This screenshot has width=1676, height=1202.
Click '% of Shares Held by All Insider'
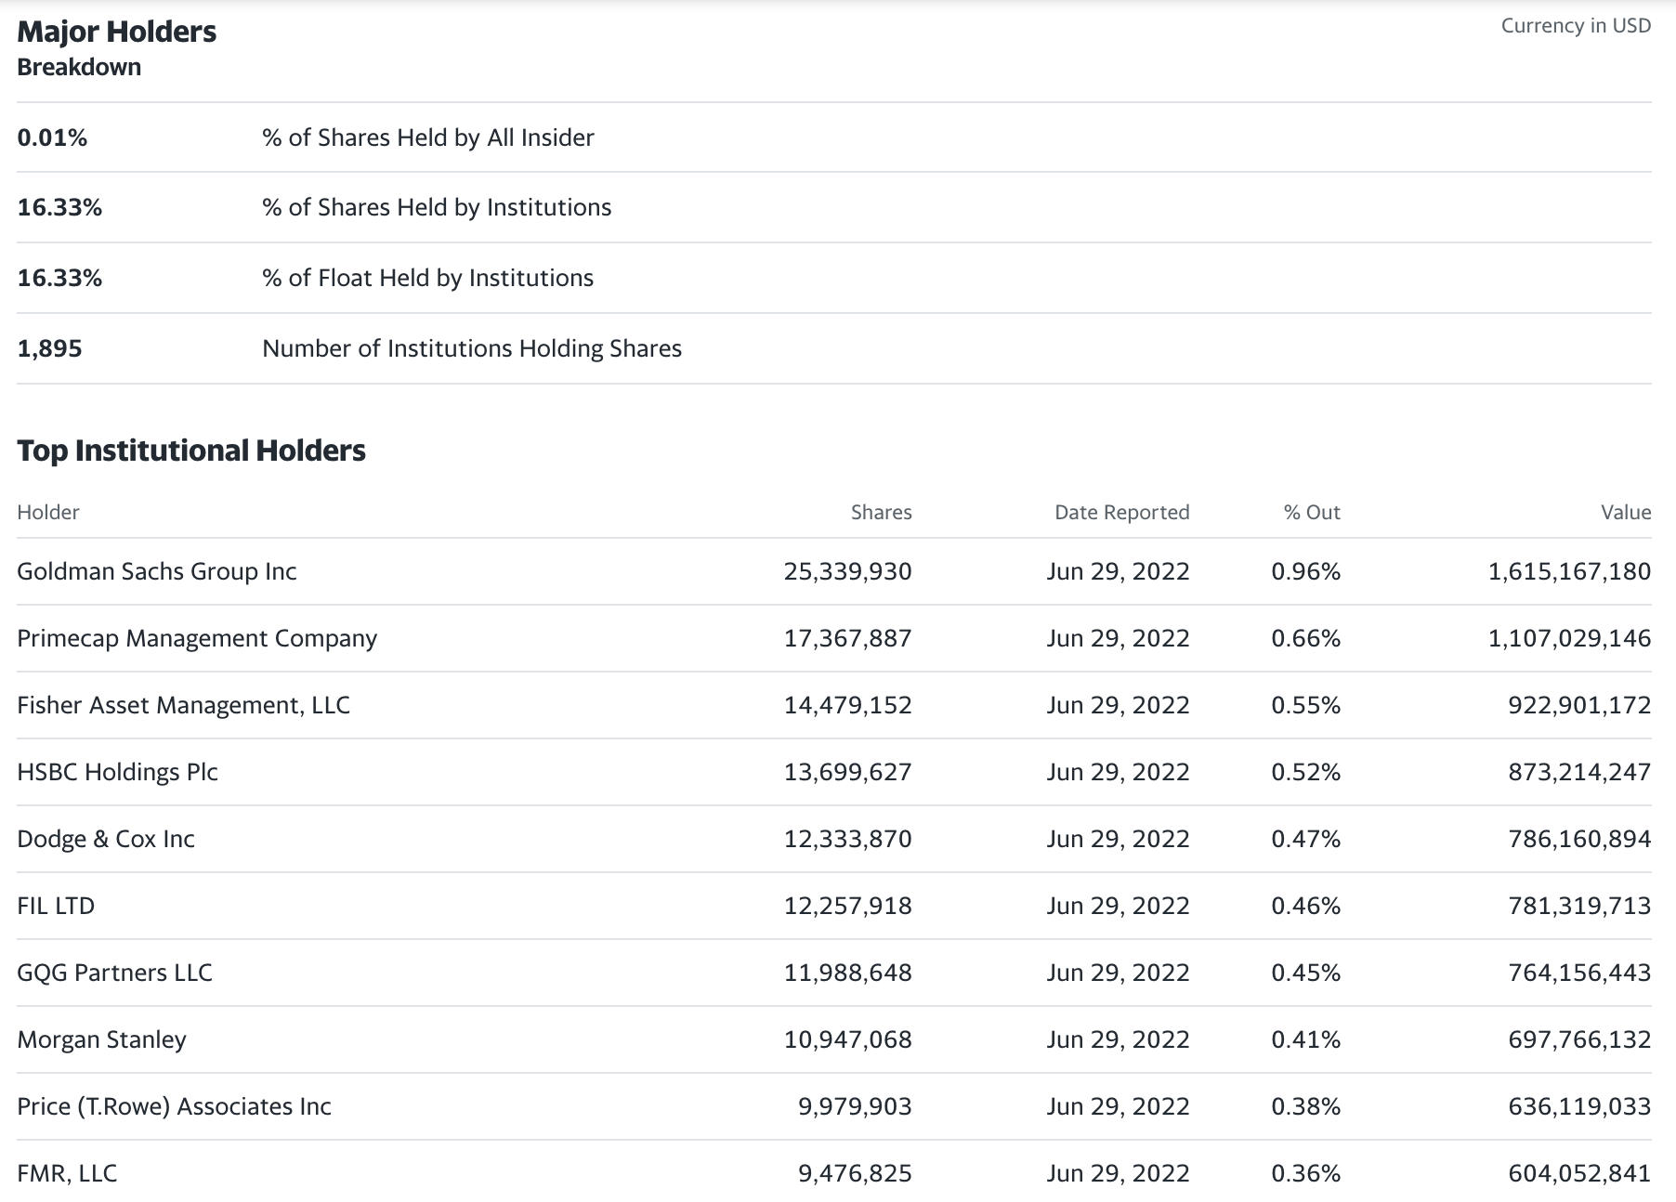coord(428,137)
